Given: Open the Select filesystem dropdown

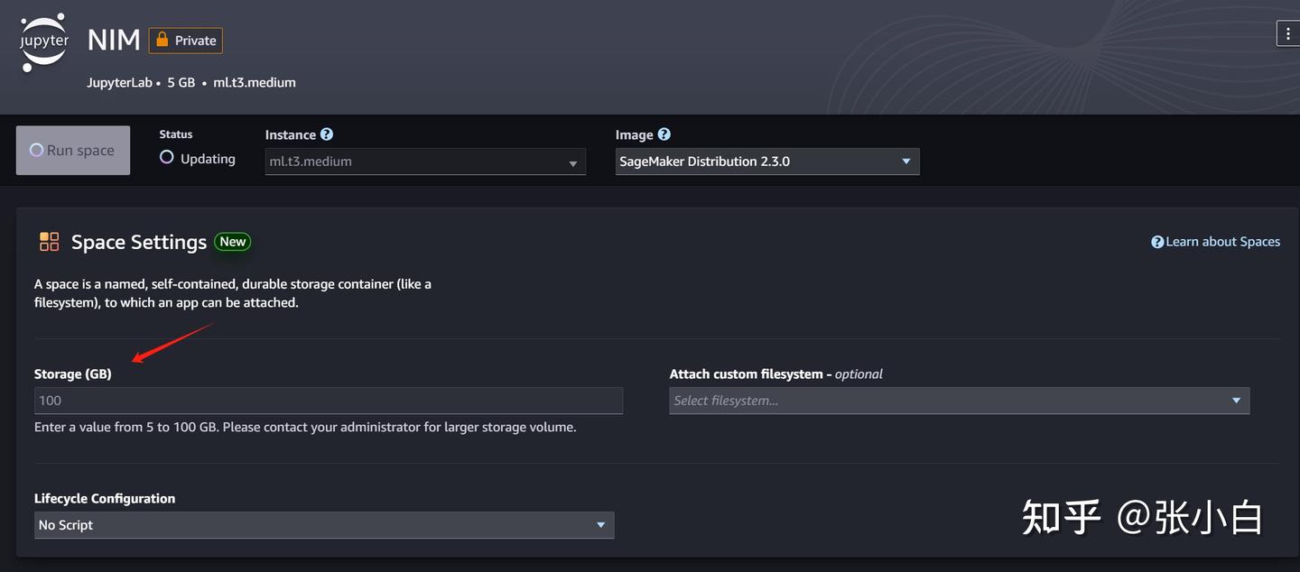Looking at the screenshot, I should 959,401.
